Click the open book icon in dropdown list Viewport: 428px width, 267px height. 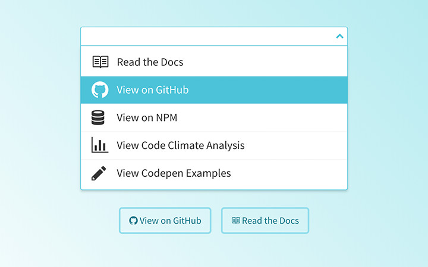(100, 62)
